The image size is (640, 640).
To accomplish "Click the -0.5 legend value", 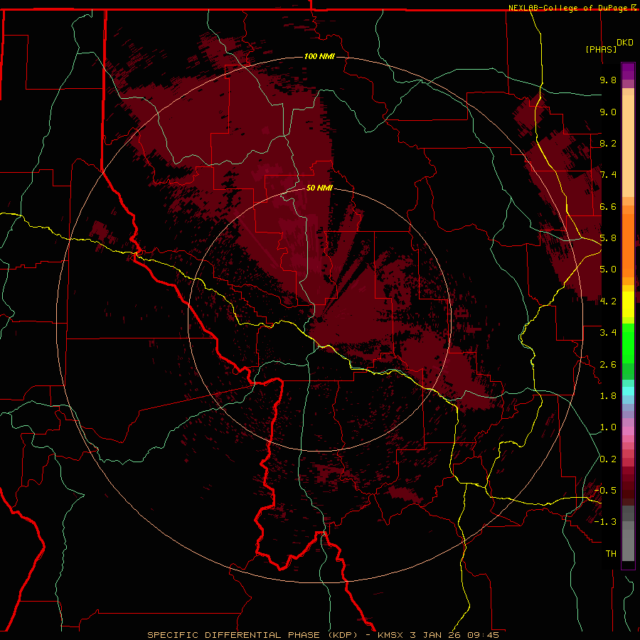I will pyautogui.click(x=605, y=491).
